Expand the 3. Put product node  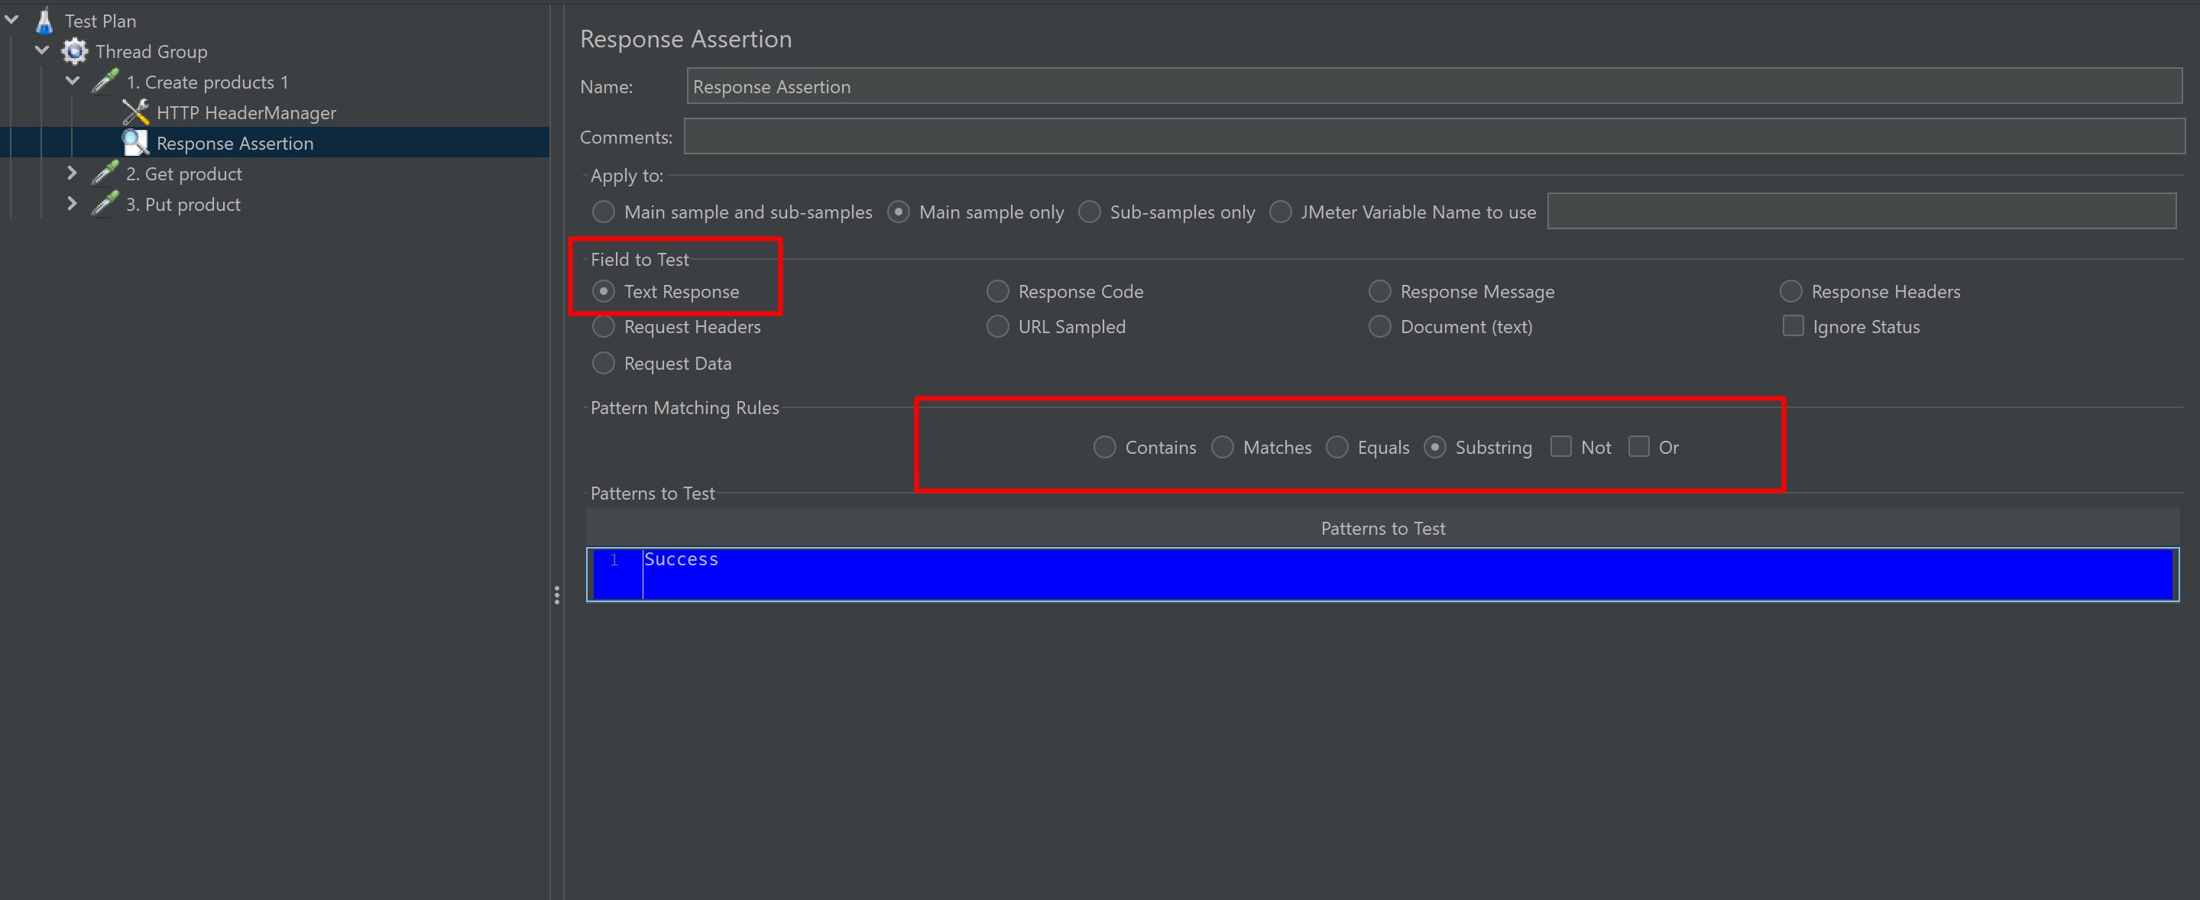point(72,204)
